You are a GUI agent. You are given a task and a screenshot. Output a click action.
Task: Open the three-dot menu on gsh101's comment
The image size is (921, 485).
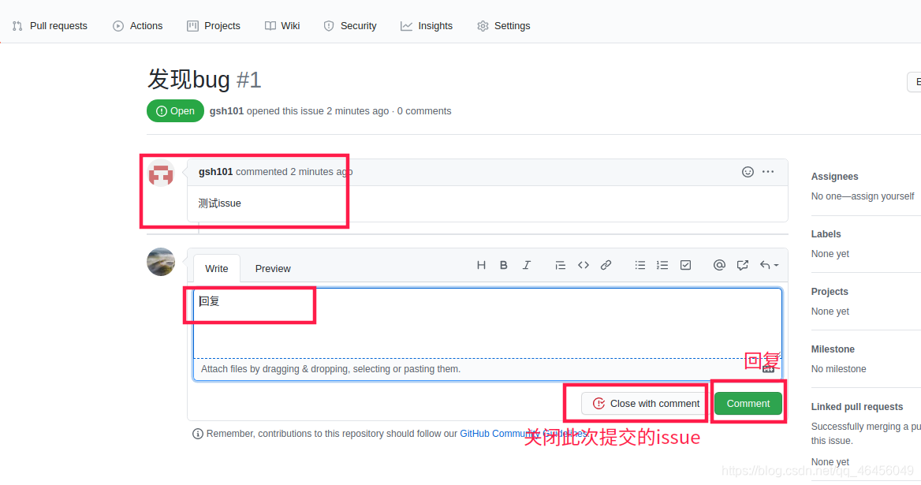point(768,172)
